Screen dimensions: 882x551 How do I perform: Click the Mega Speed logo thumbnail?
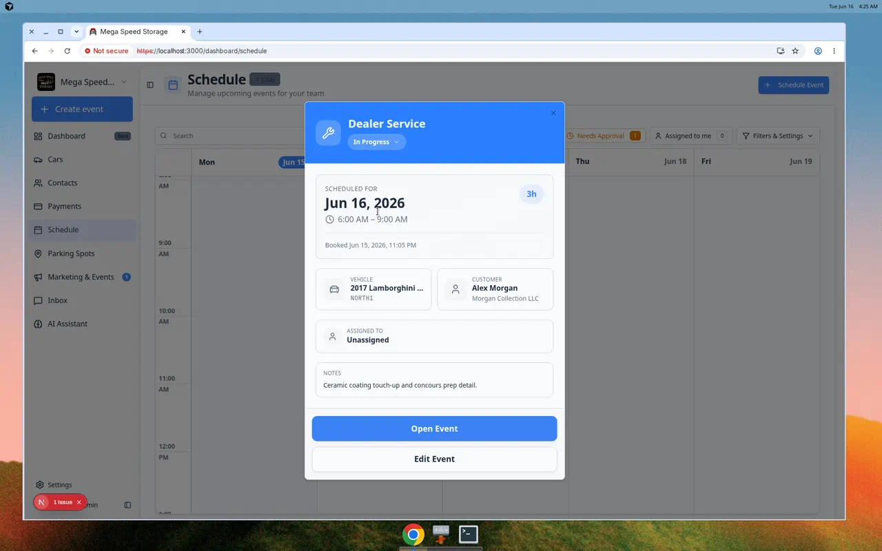[x=46, y=82]
